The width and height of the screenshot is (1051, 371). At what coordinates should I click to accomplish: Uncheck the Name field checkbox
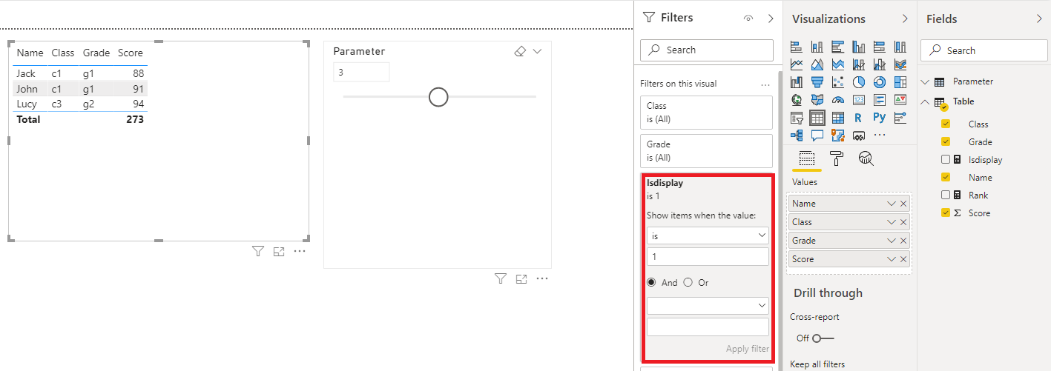(x=946, y=177)
